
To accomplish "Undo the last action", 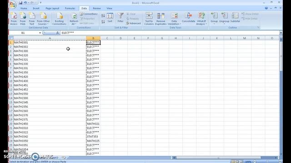I will [25, 3].
